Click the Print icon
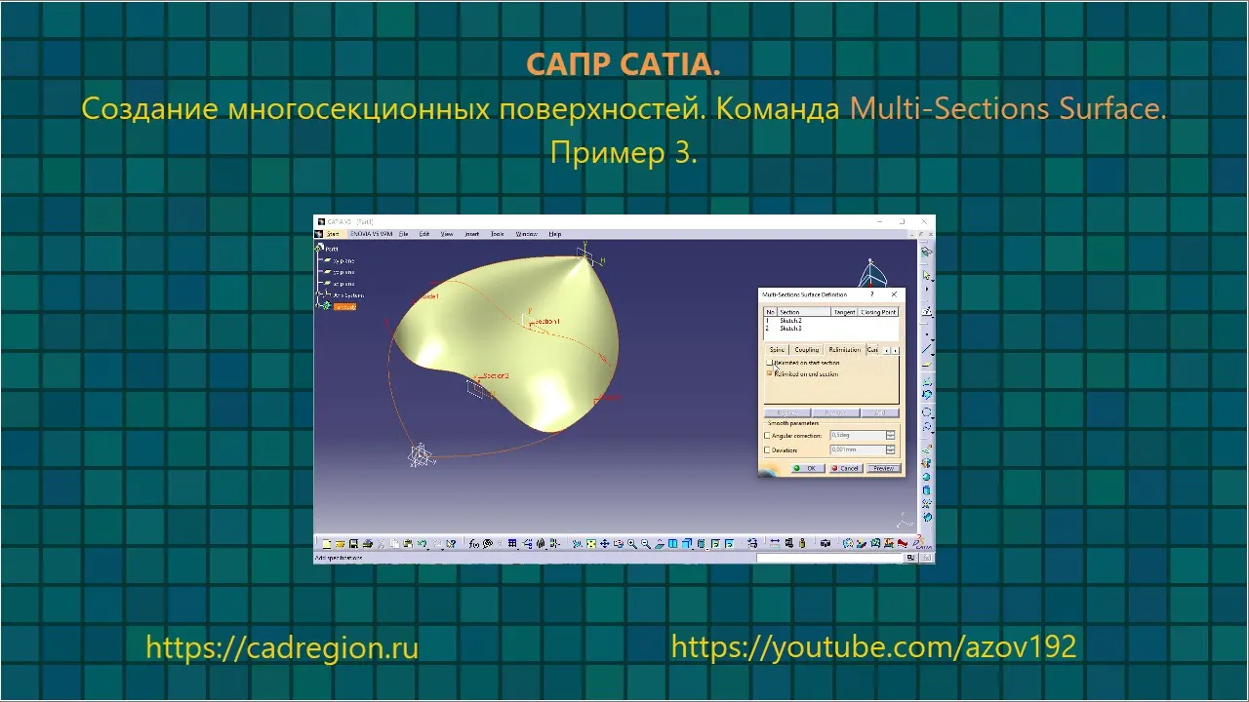Screen dimensions: 1249x702 point(368,544)
